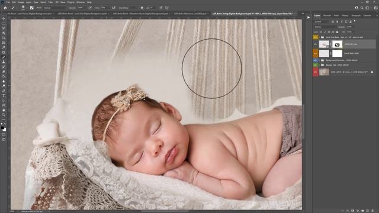The width and height of the screenshot is (379, 213).
Task: Click the Home icon in options bar
Action: pyautogui.click(x=5, y=8)
